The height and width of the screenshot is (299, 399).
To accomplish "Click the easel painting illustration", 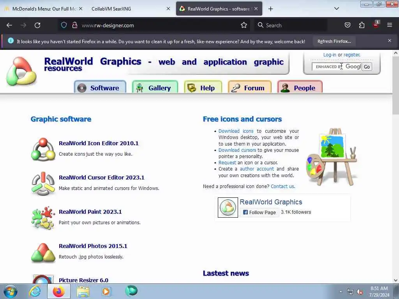I will click(332, 157).
